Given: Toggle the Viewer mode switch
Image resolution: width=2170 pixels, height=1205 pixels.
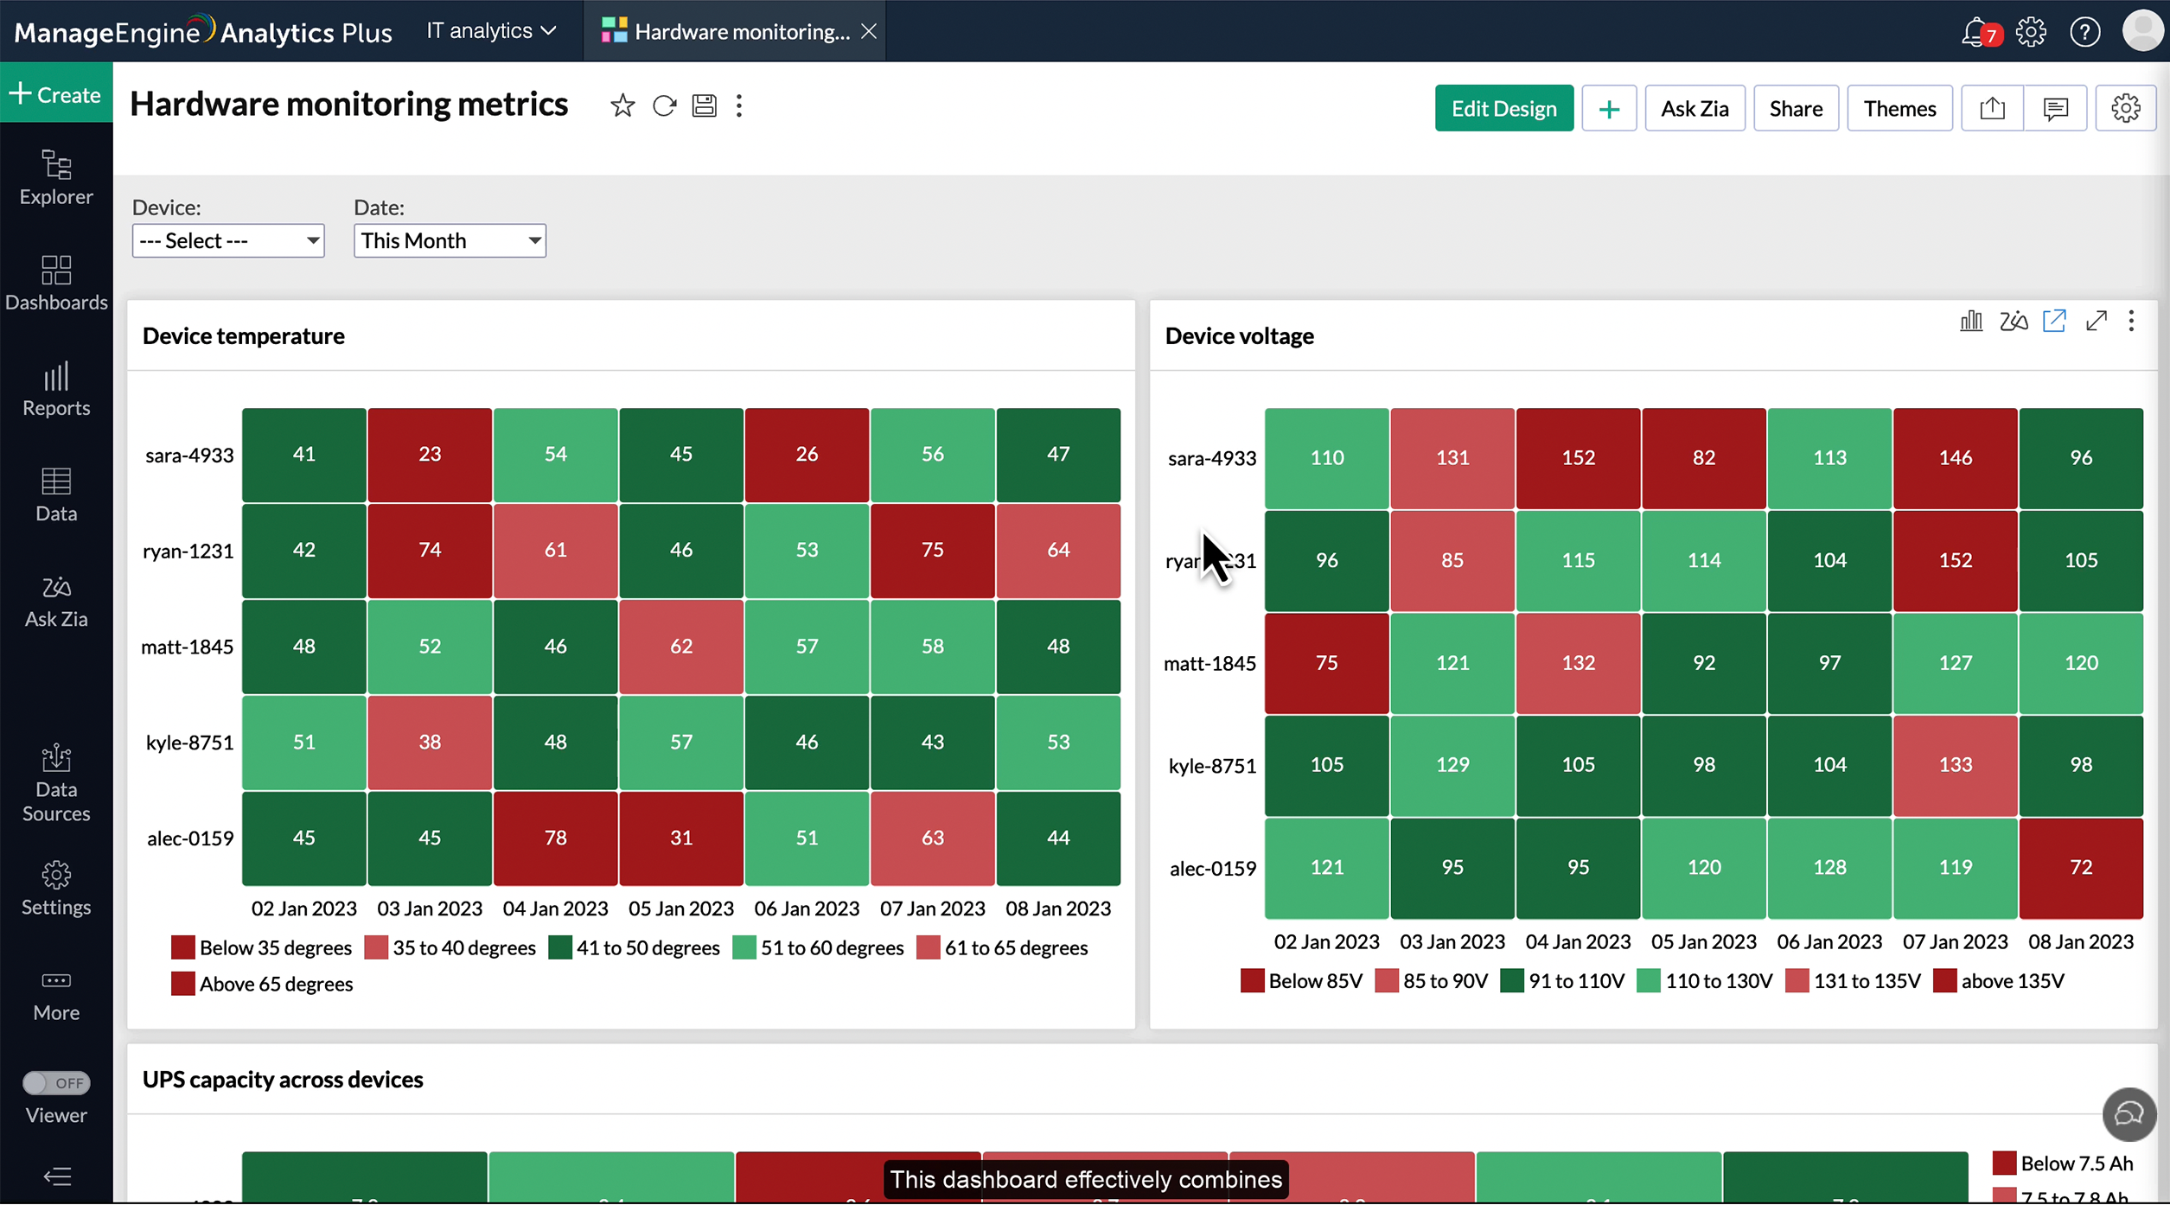Looking at the screenshot, I should coord(56,1082).
